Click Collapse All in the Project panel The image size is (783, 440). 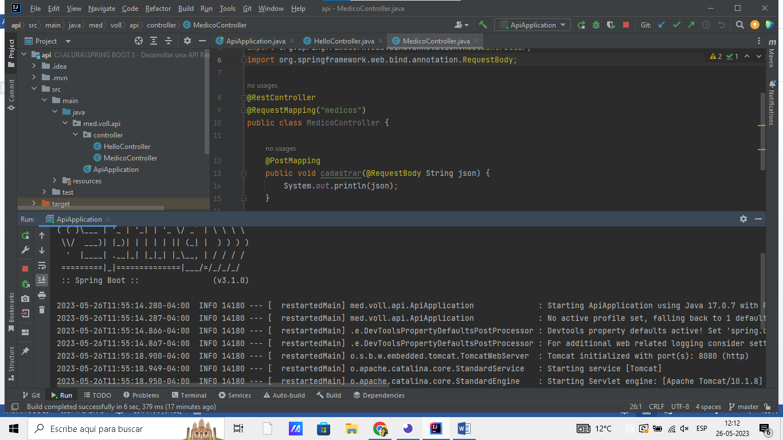(169, 41)
